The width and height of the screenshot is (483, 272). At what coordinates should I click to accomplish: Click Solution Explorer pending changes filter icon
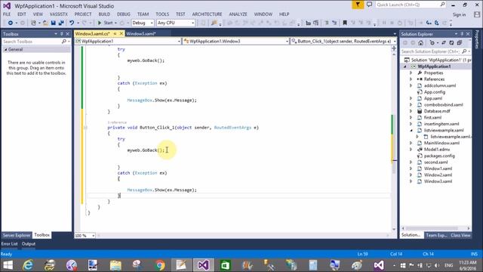(x=432, y=43)
